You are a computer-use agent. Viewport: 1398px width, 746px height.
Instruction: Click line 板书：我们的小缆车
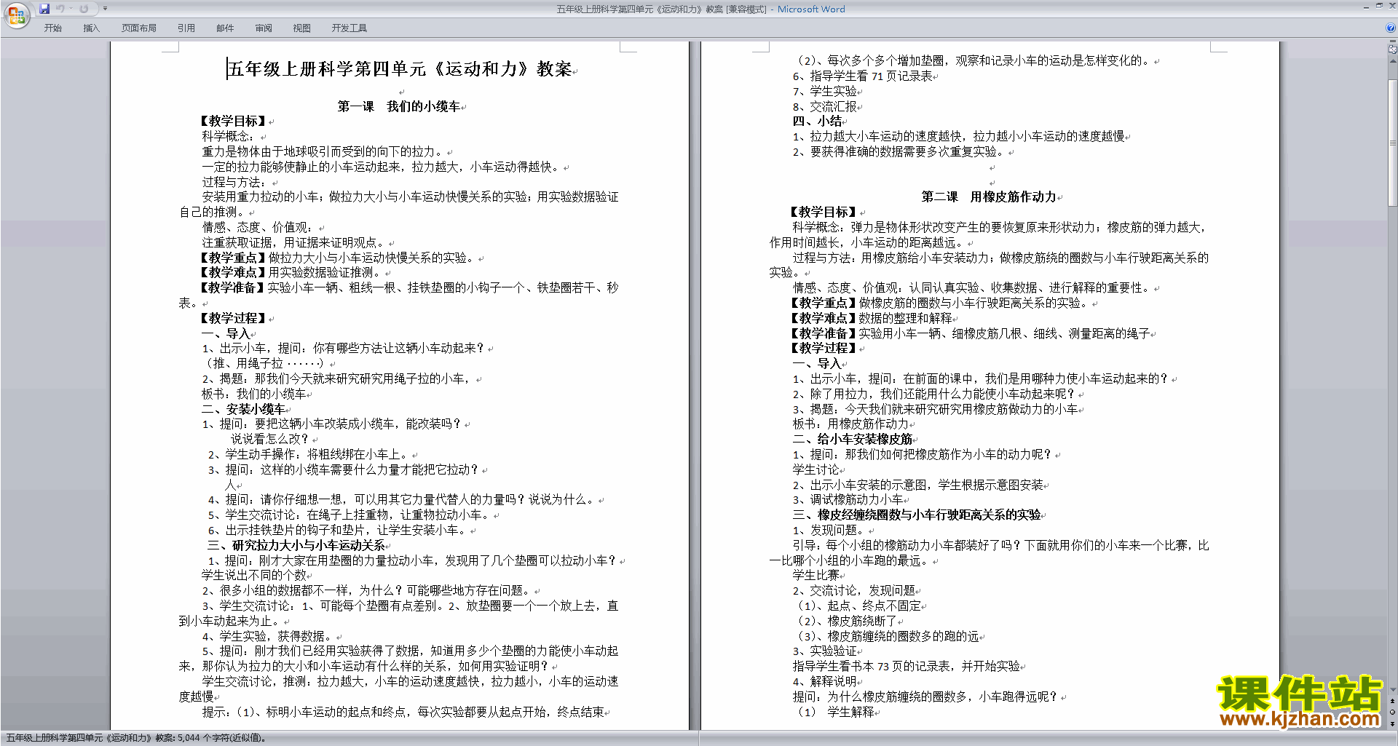pos(254,394)
